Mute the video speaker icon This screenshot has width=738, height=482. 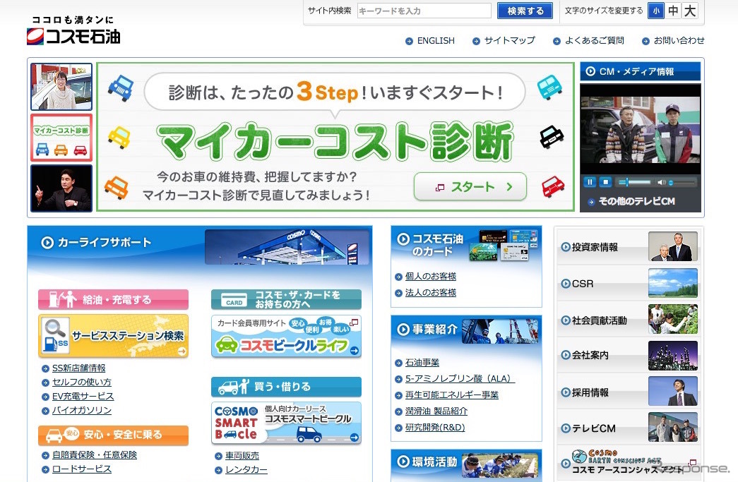pyautogui.click(x=661, y=182)
